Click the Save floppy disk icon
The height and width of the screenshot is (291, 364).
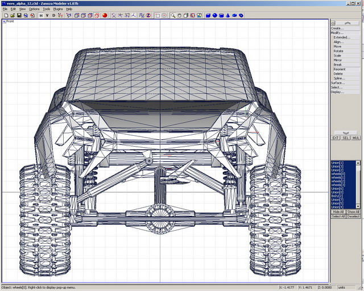(x=19, y=15)
